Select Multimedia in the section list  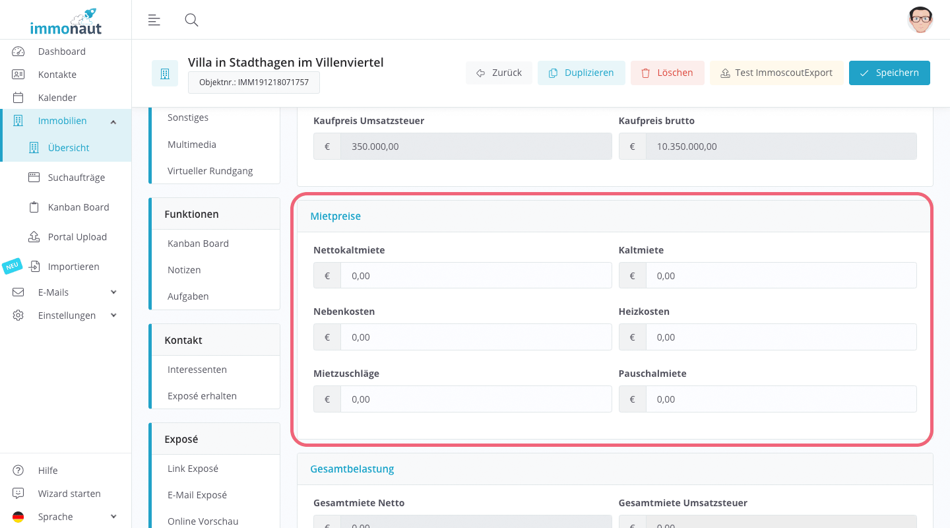(191, 145)
